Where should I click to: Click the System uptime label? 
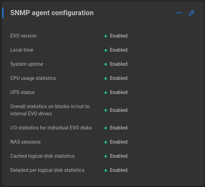click(27, 64)
